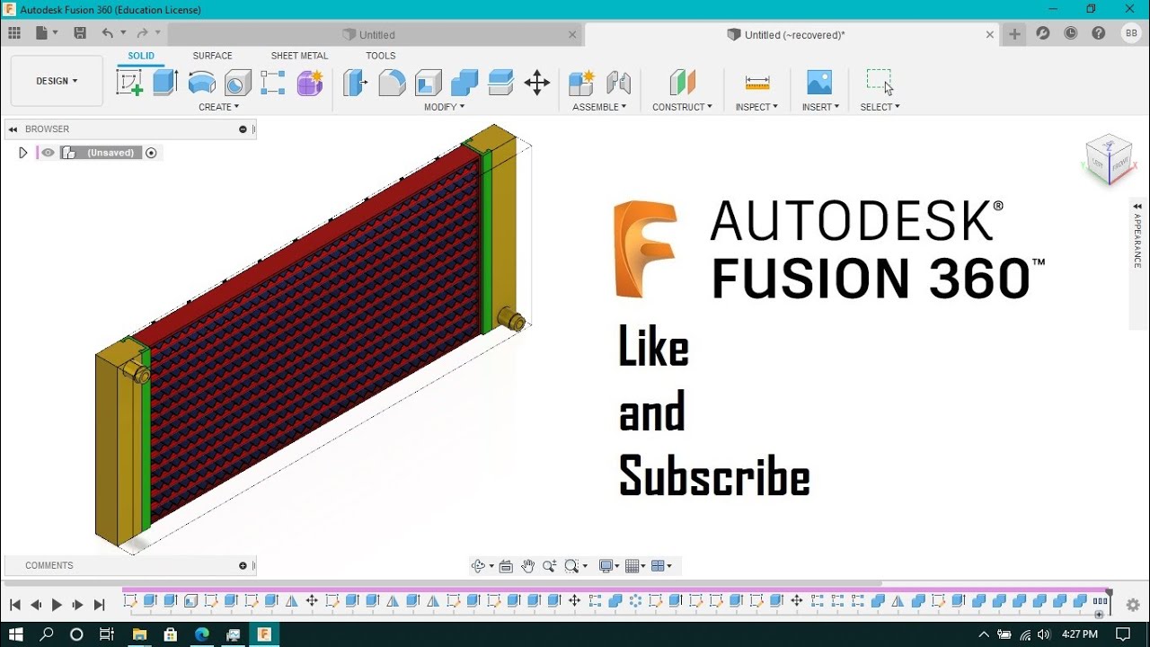Open the Select dropdown menu
The image size is (1150, 647).
(880, 107)
